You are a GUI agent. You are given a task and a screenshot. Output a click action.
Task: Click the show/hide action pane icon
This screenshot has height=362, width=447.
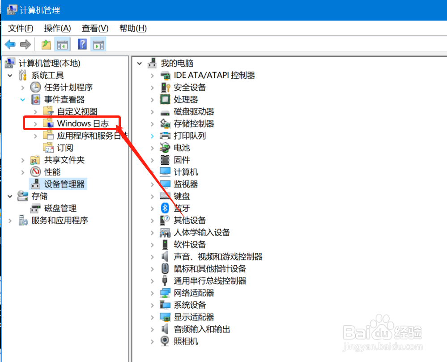tap(98, 44)
